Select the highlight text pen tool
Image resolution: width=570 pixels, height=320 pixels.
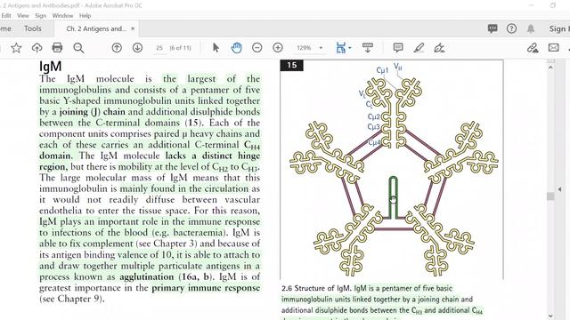pyautogui.click(x=419, y=47)
